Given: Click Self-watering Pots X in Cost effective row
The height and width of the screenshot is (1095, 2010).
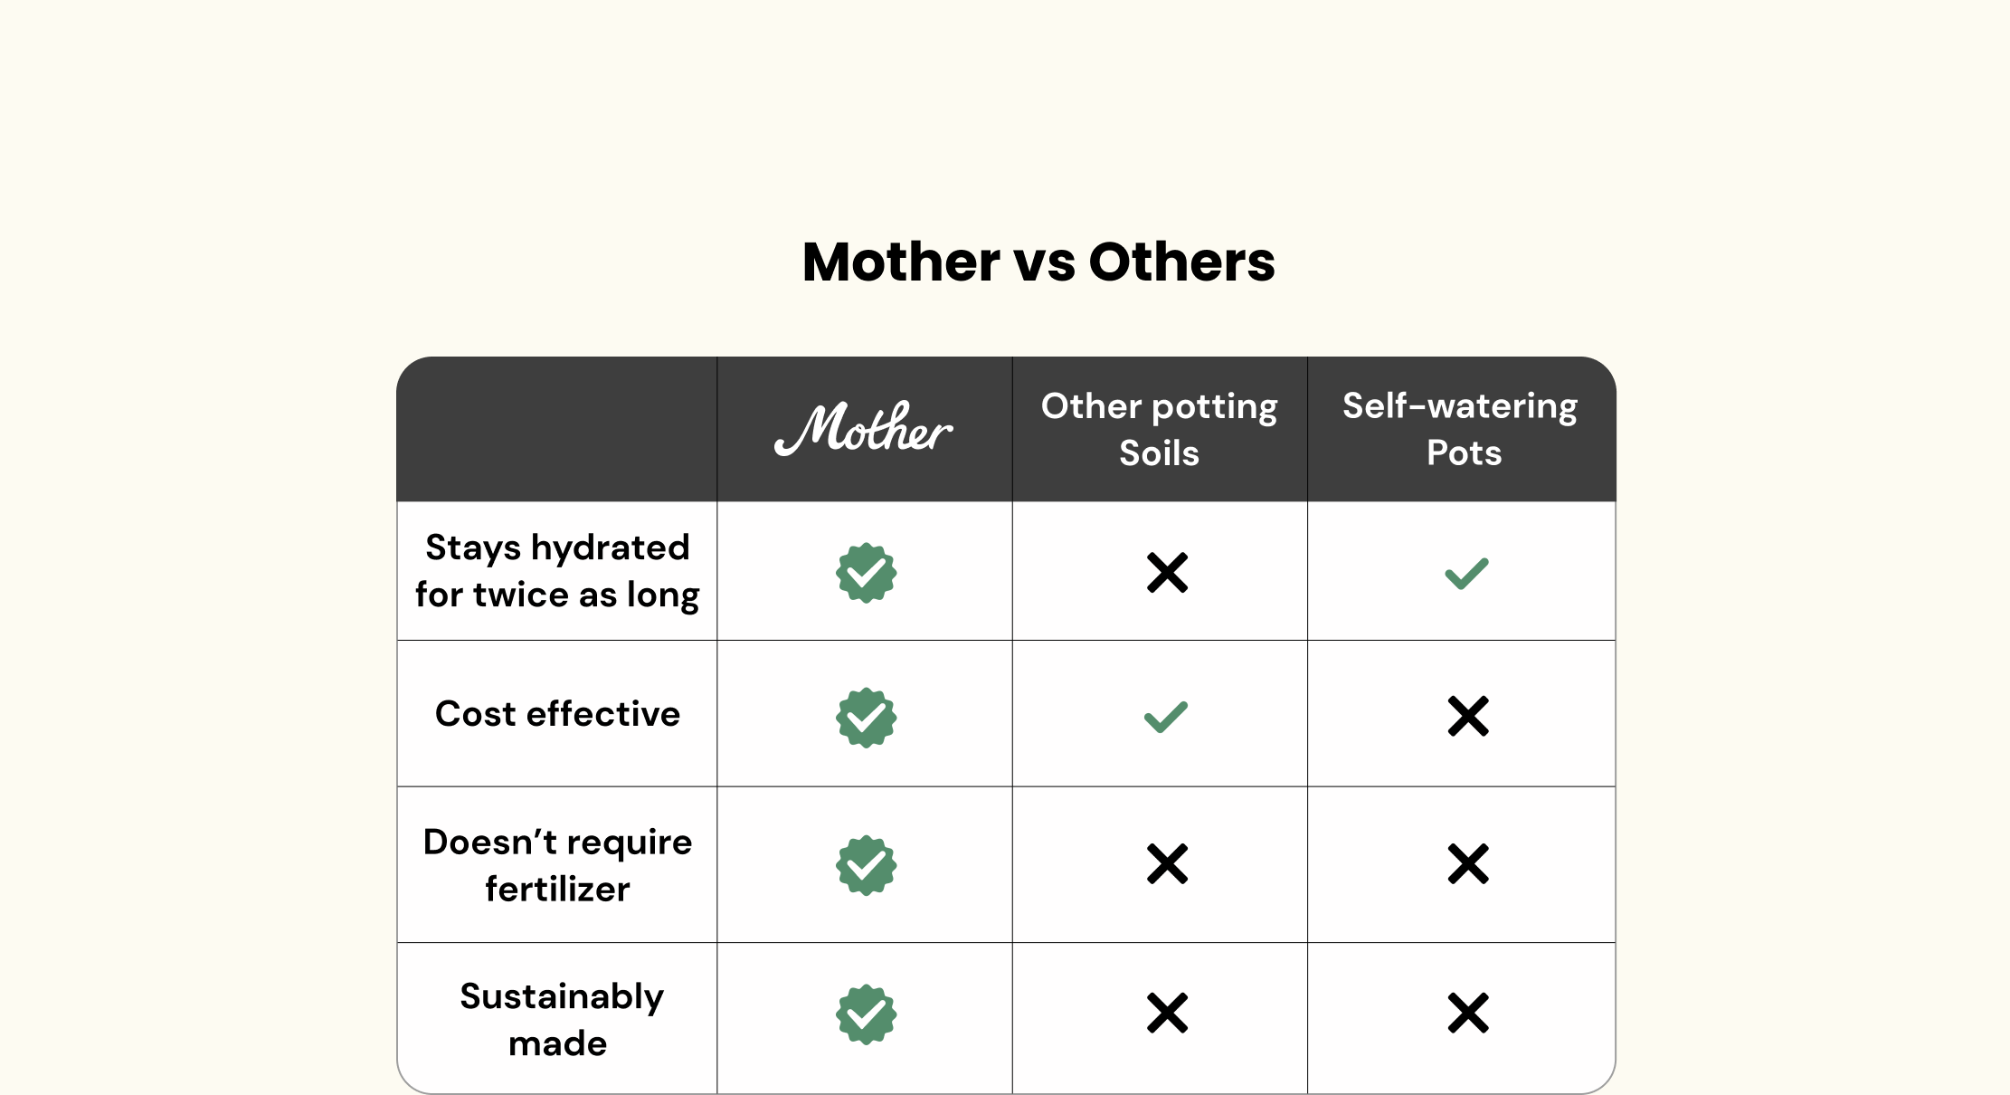Looking at the screenshot, I should (x=1467, y=716).
